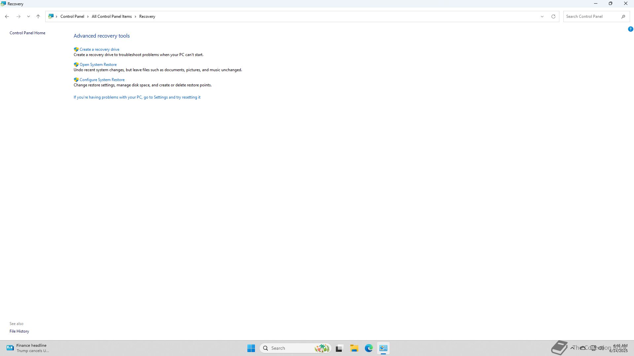Click the search magnifier icon in Control Panel
The width and height of the screenshot is (634, 356).
tap(623, 16)
